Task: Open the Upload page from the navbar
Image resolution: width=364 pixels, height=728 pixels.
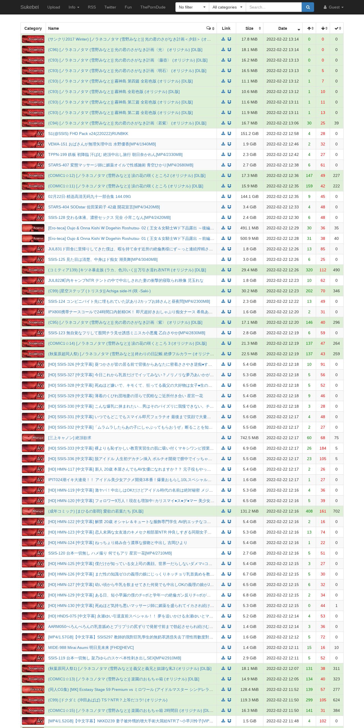Action: (x=54, y=7)
